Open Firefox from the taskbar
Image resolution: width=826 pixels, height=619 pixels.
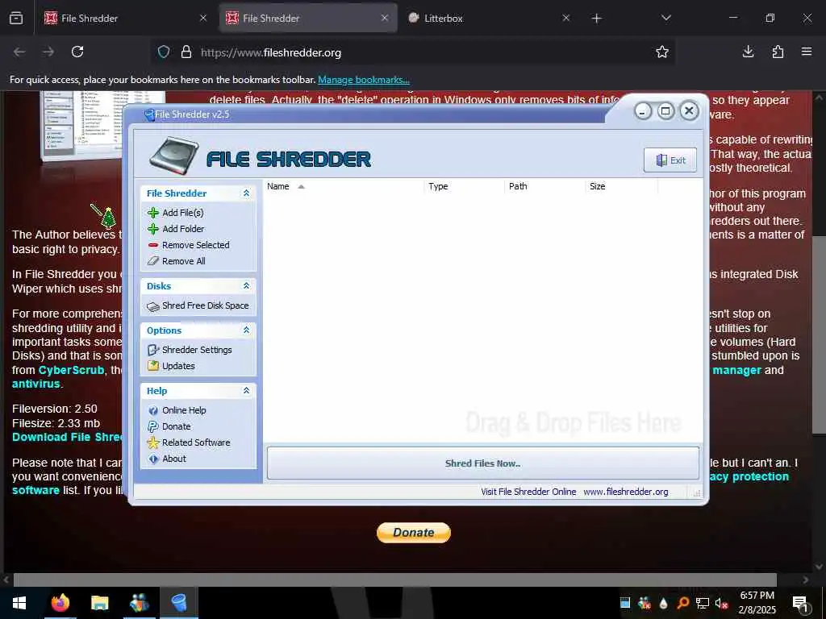pos(60,603)
